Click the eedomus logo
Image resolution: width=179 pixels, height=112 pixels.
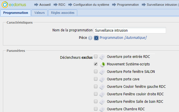(14, 5)
